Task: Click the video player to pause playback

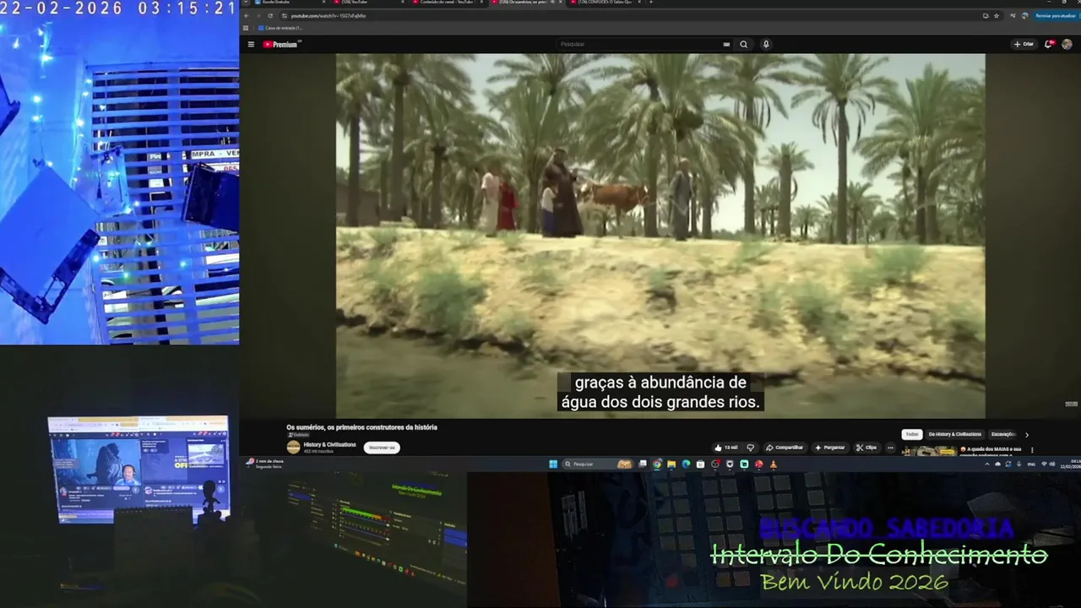Action: tap(660, 235)
